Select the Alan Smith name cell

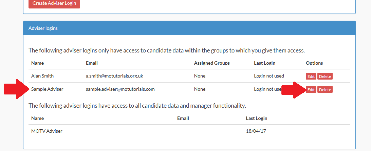42,76
